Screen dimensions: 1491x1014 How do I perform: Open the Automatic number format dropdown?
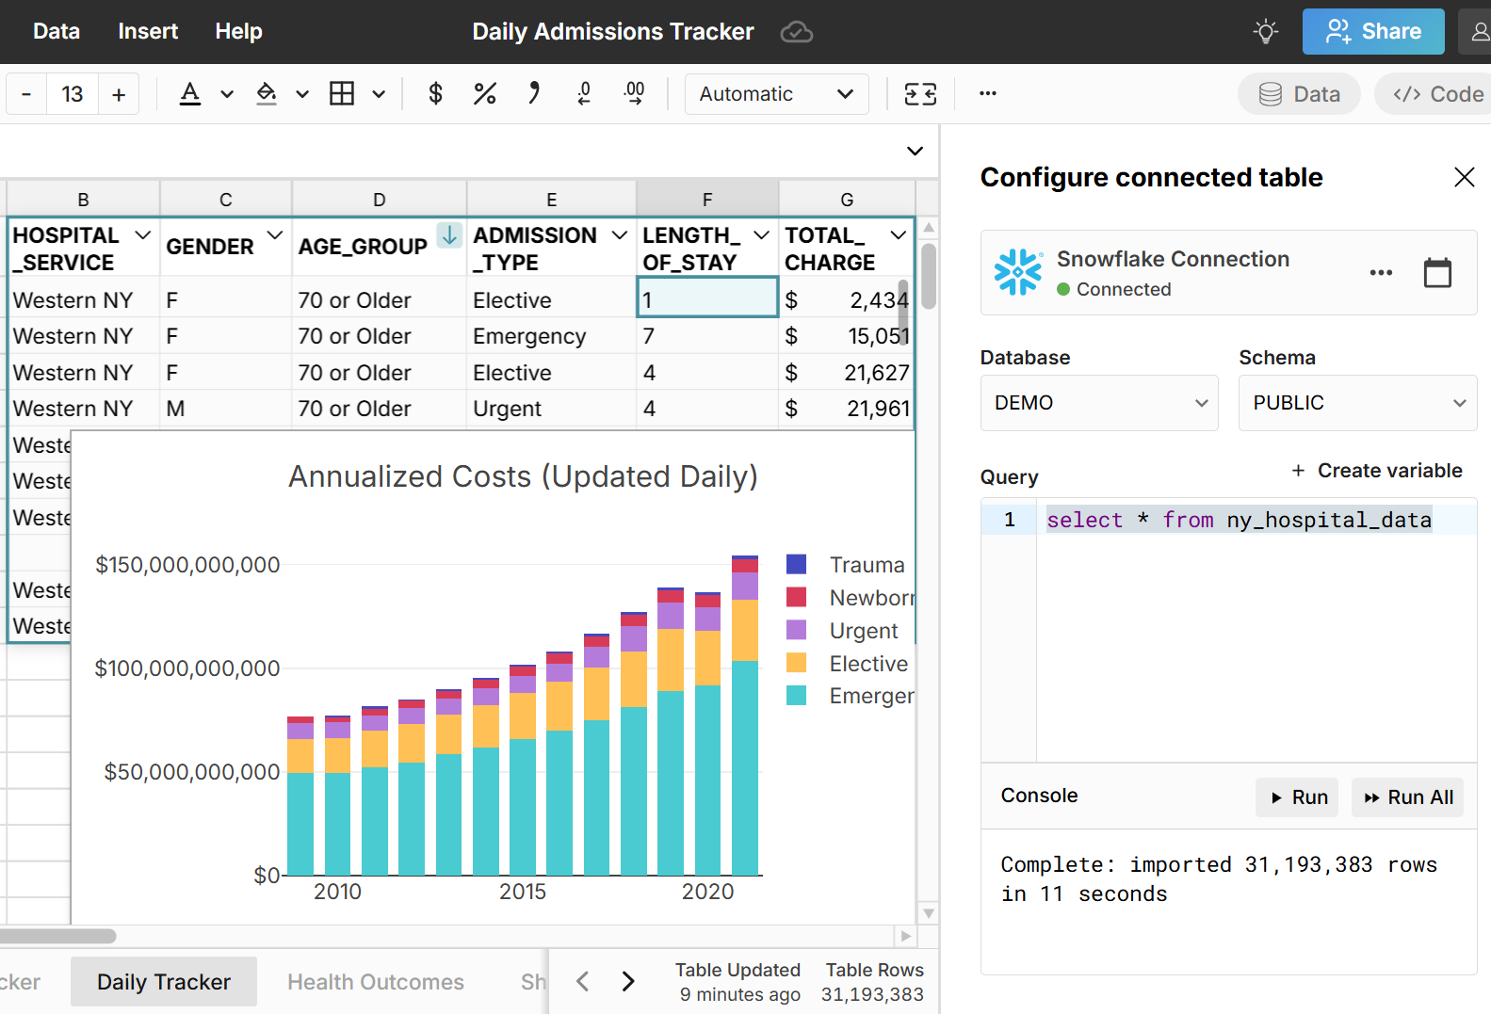click(776, 94)
